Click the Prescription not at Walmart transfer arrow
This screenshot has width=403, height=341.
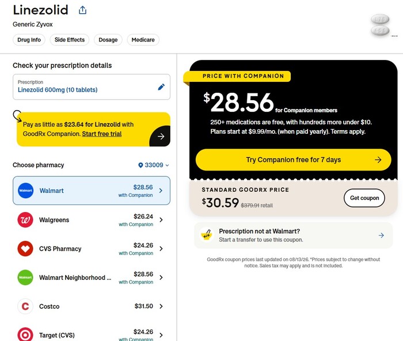point(381,236)
